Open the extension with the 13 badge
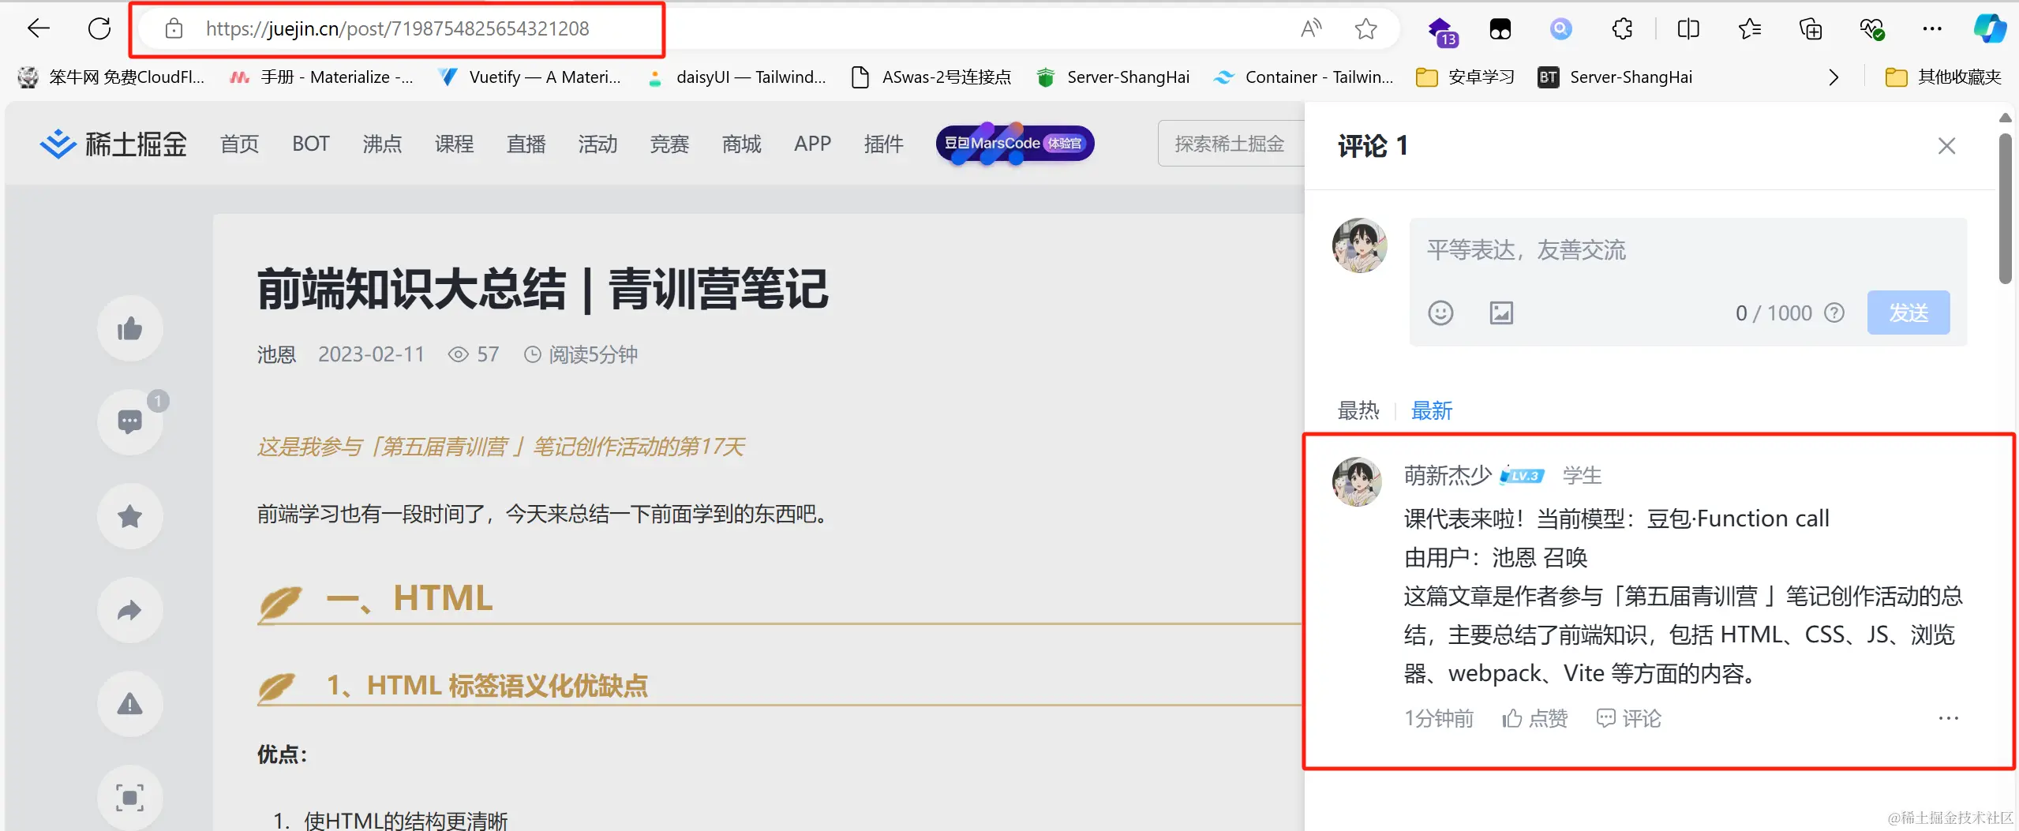Viewport: 2019px width, 831px height. click(x=1442, y=32)
